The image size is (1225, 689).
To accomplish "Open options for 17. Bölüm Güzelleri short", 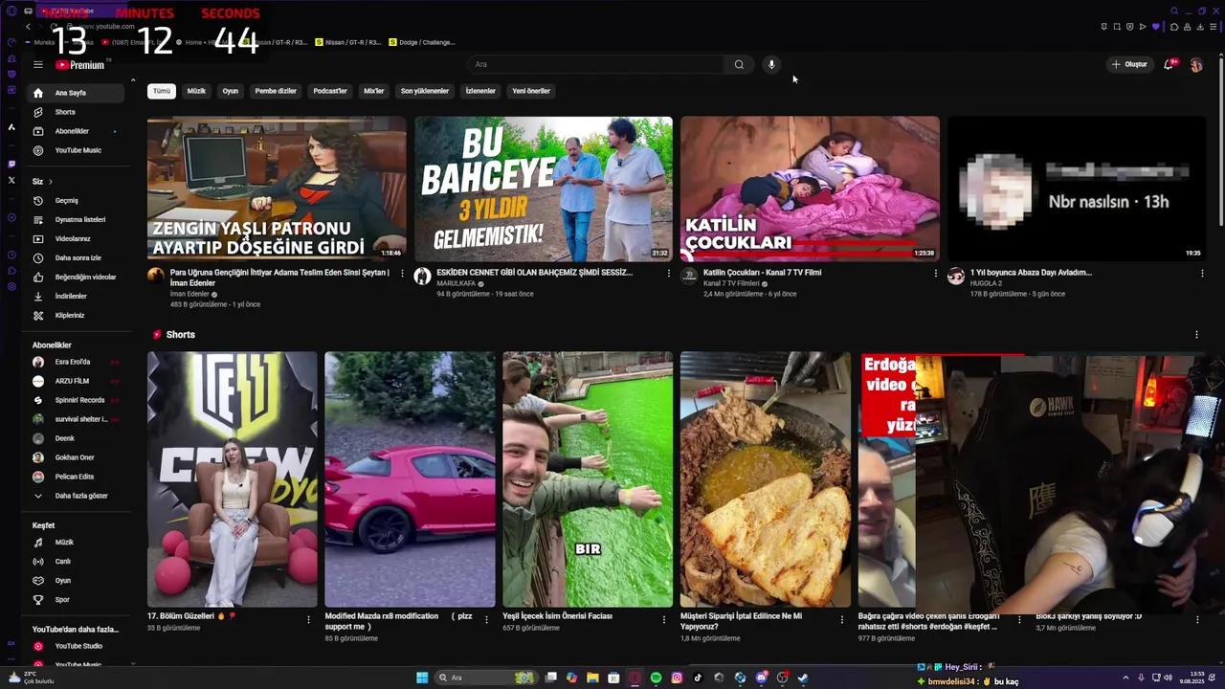I will click(308, 620).
